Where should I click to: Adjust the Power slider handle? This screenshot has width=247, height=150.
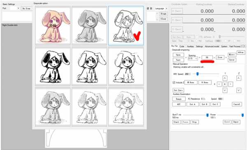(242, 115)
